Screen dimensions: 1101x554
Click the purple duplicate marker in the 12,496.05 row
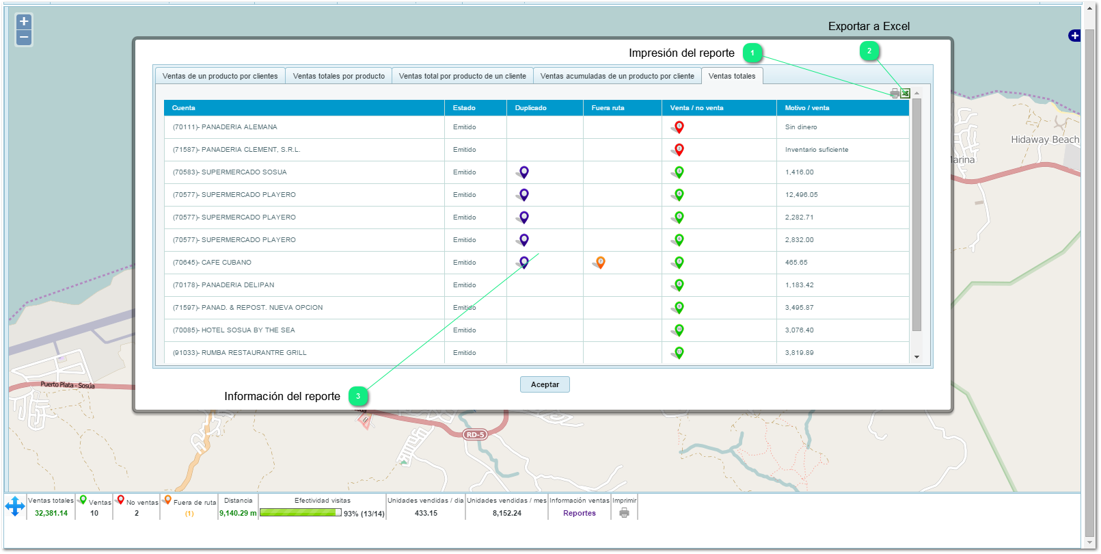click(x=523, y=195)
